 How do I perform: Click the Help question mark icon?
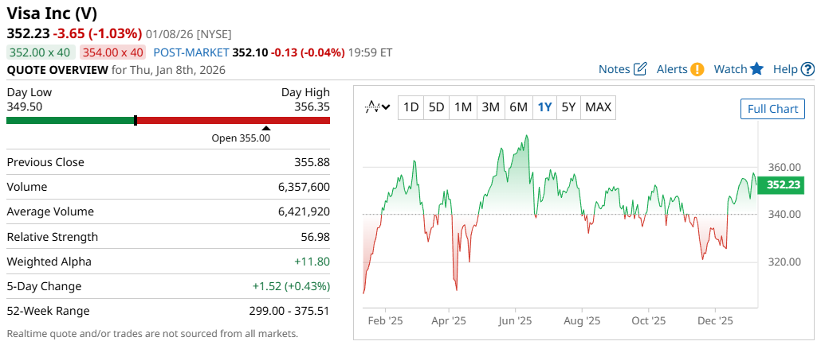click(x=808, y=69)
